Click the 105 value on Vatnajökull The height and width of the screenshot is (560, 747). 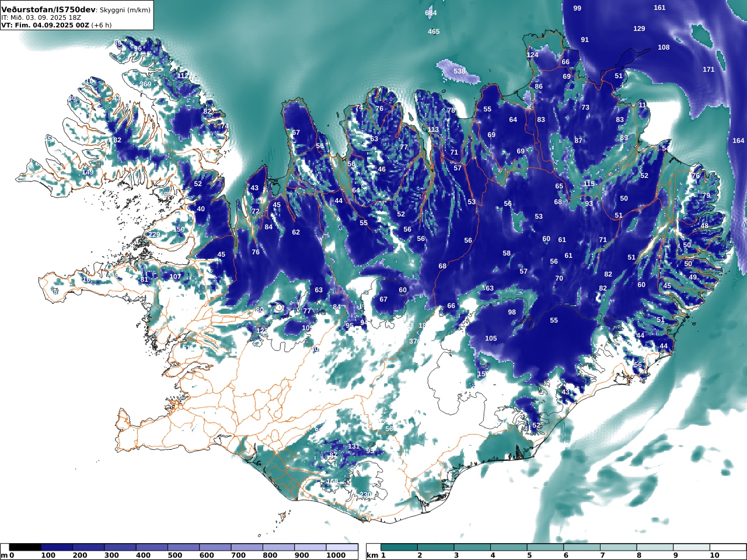tap(491, 338)
